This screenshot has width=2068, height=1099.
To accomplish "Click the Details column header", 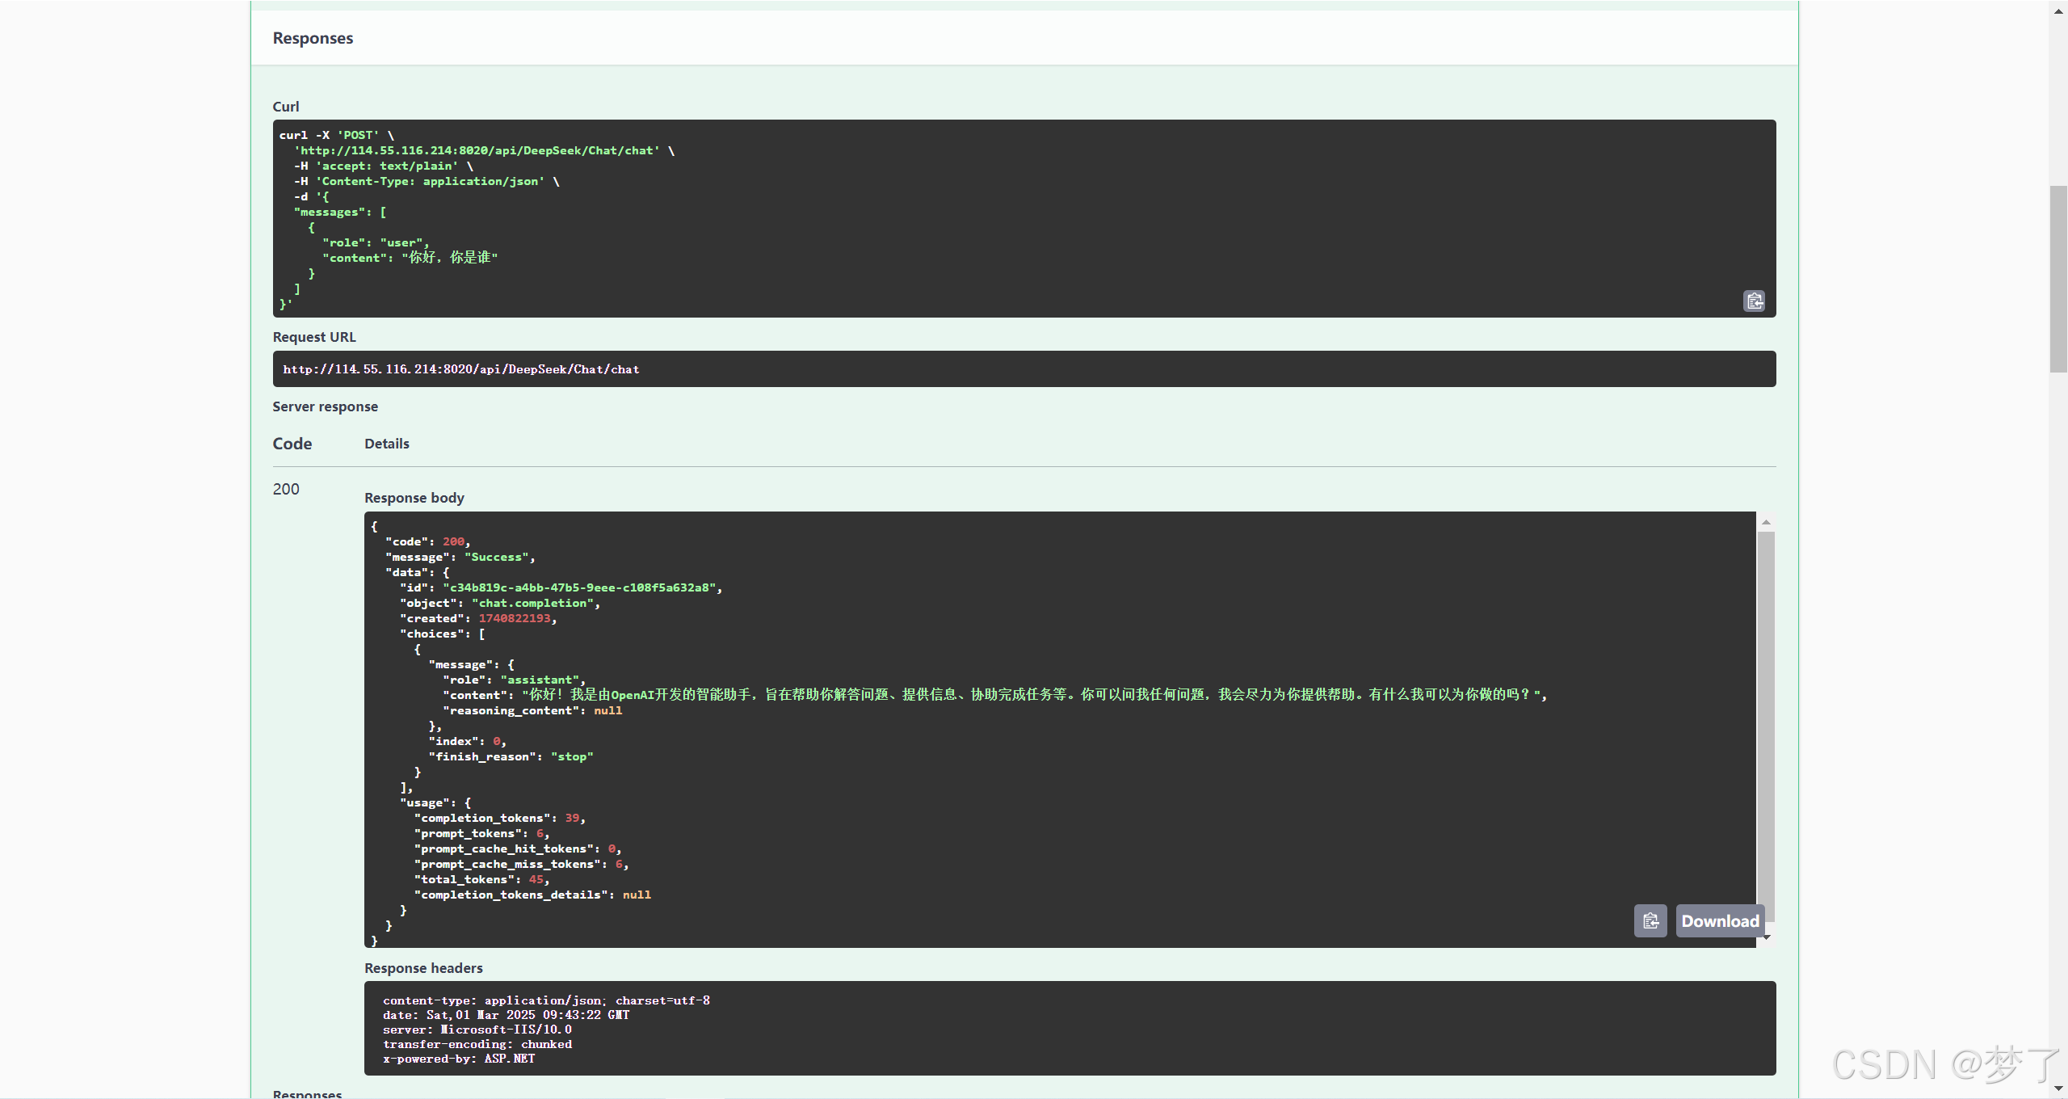I will [386, 444].
